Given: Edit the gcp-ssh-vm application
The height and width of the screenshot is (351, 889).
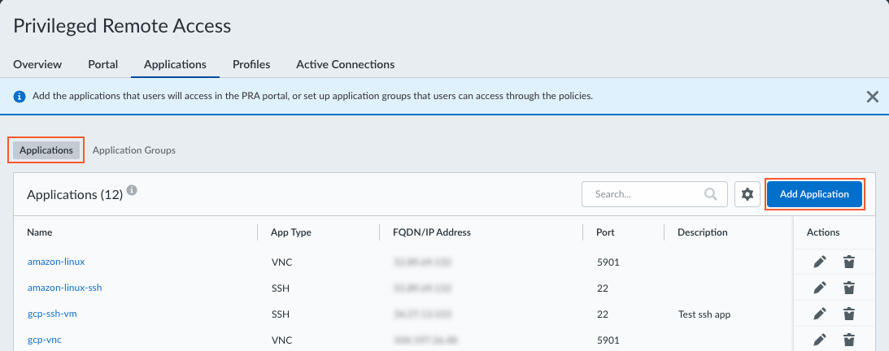Looking at the screenshot, I should click(820, 314).
